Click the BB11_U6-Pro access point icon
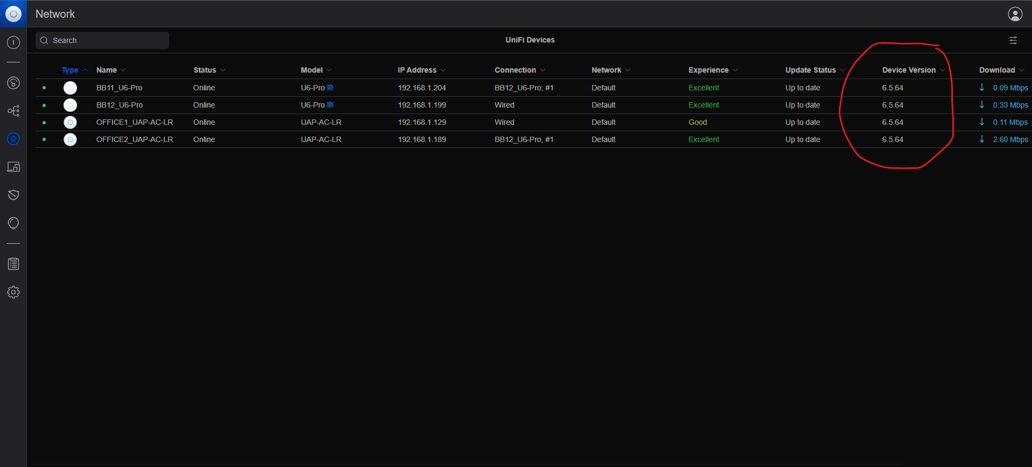Viewport: 1032px width, 467px height. pyautogui.click(x=70, y=88)
